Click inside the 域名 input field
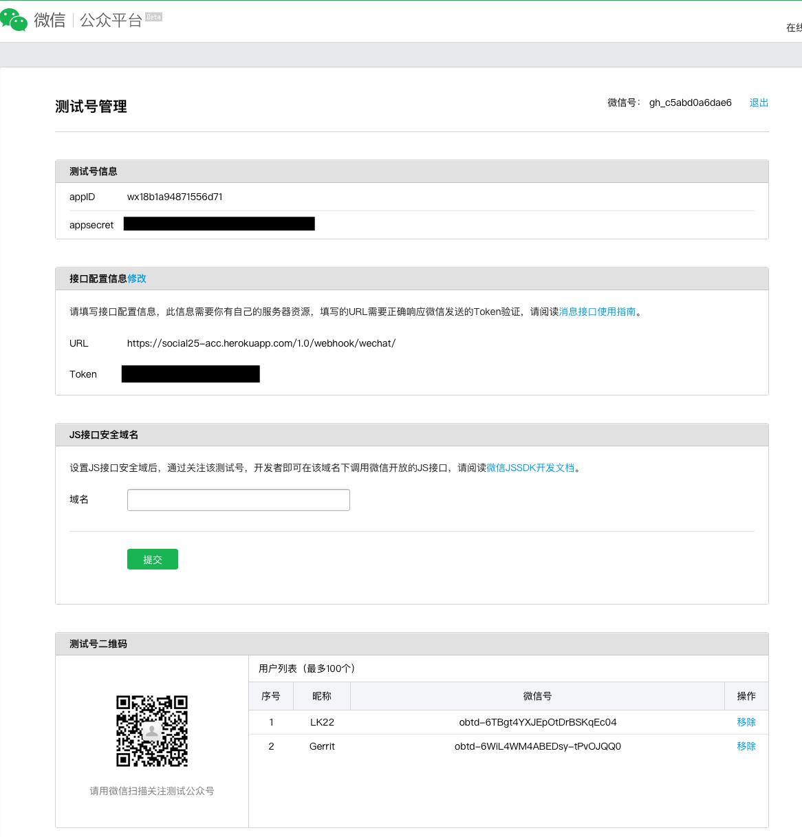Screen dimensions: 802x837 [238, 500]
